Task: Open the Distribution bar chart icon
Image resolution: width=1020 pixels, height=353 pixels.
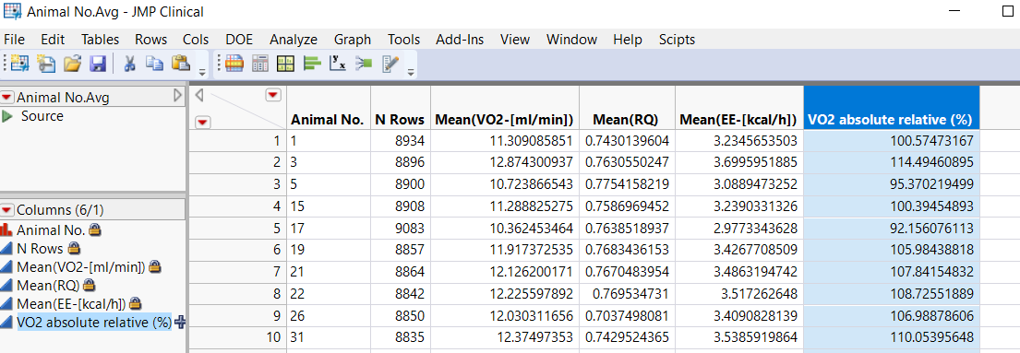Action: (311, 63)
